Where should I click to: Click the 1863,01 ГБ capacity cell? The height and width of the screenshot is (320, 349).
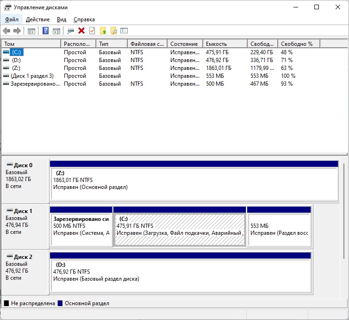point(218,68)
